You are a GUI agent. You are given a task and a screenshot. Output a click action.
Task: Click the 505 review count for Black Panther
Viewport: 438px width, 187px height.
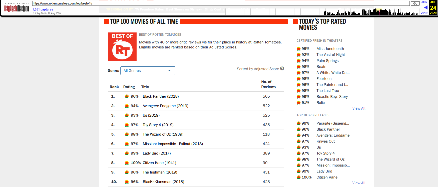tap(266, 96)
